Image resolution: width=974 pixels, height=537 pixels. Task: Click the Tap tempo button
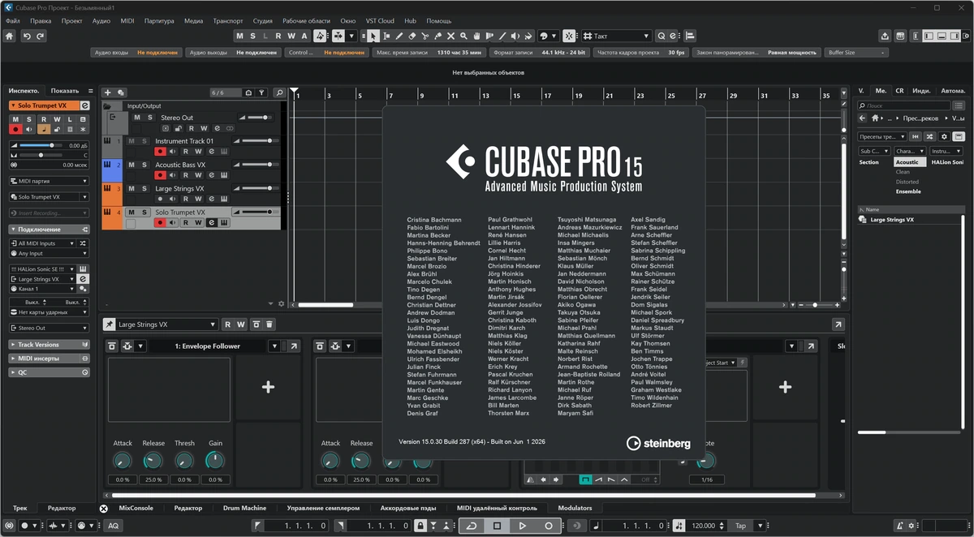pos(740,526)
